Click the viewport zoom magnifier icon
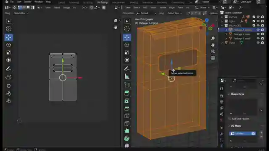Screen dimensions: 269x151 (213, 38)
